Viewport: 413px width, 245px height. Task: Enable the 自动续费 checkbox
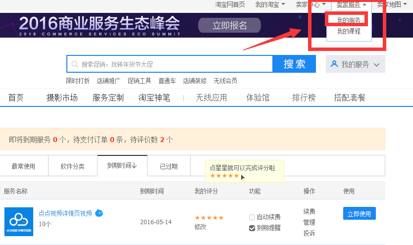pyautogui.click(x=252, y=217)
